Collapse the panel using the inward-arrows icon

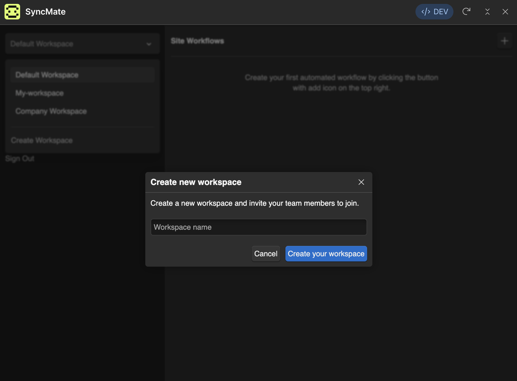click(x=487, y=12)
